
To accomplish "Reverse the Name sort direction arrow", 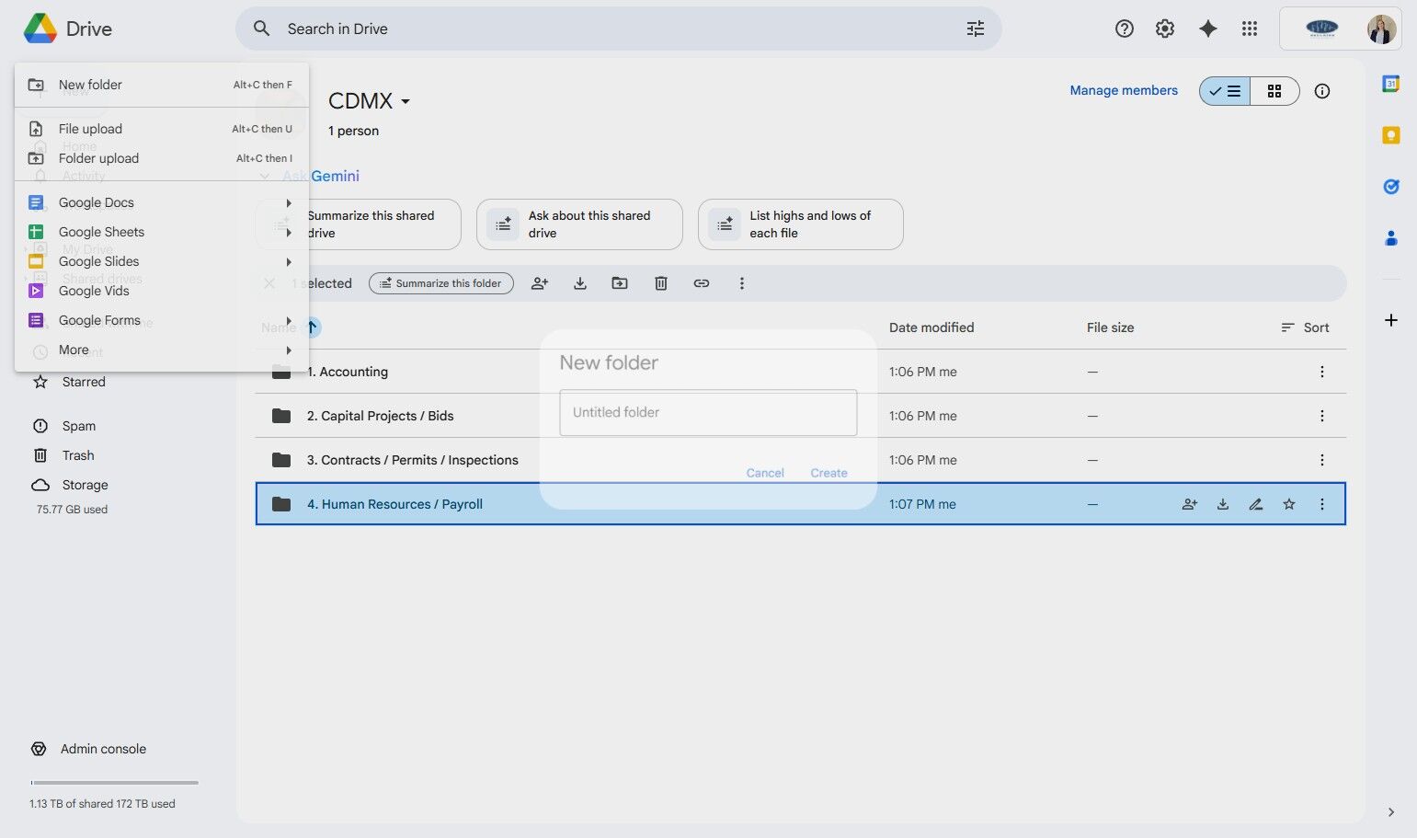I will coord(312,327).
